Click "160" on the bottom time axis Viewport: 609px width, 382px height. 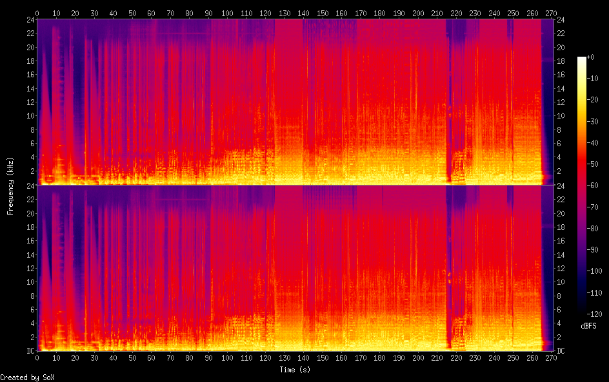[x=341, y=358]
